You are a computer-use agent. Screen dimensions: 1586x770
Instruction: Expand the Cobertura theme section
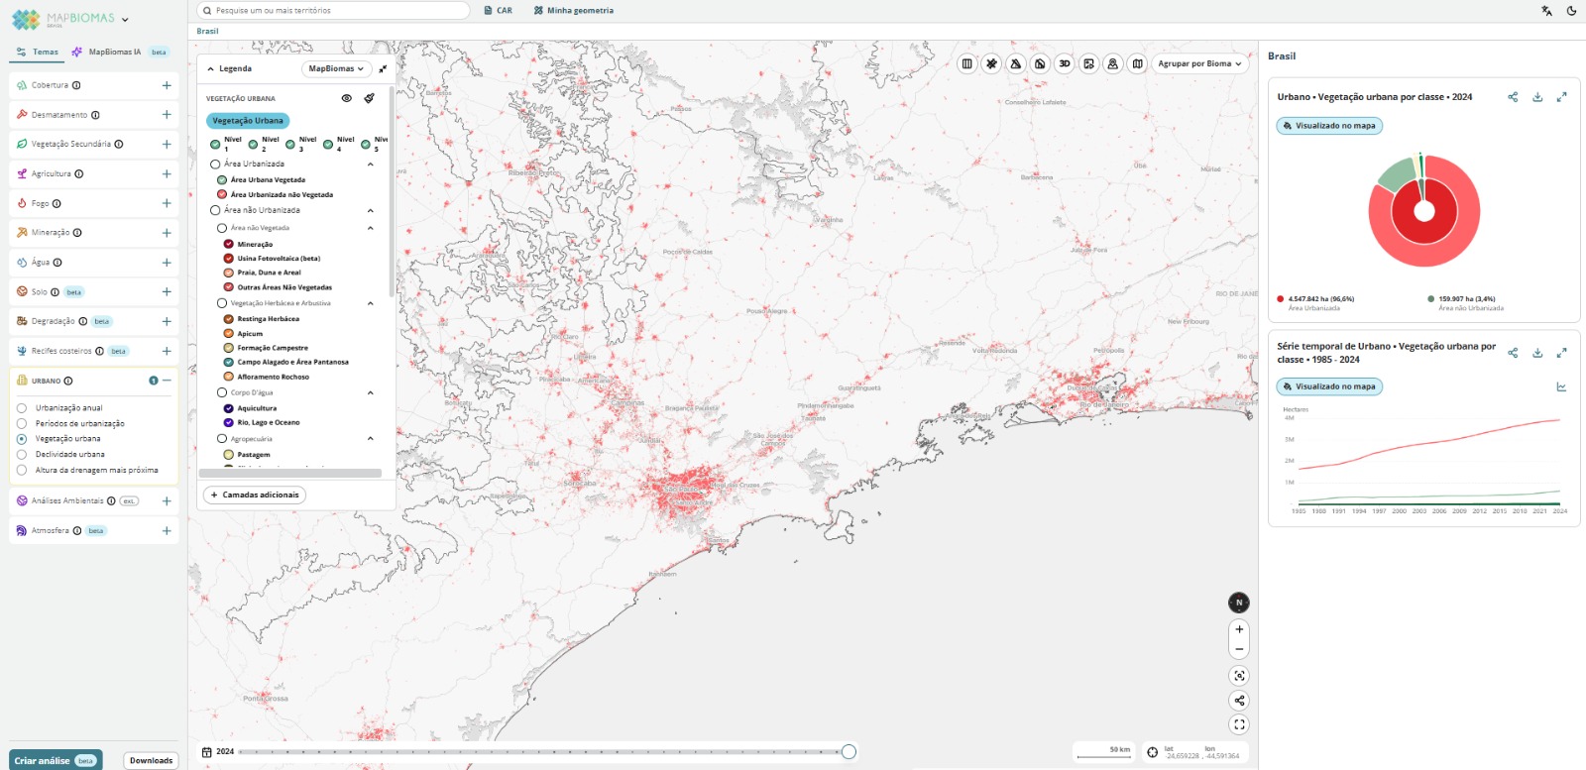pyautogui.click(x=167, y=85)
